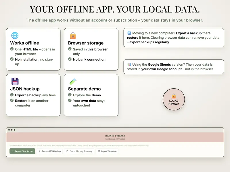Image resolution: width=230 pixels, height=172 pixels.
Task: Click the round LOCAL PRIVACY badge text
Action: tap(174, 102)
